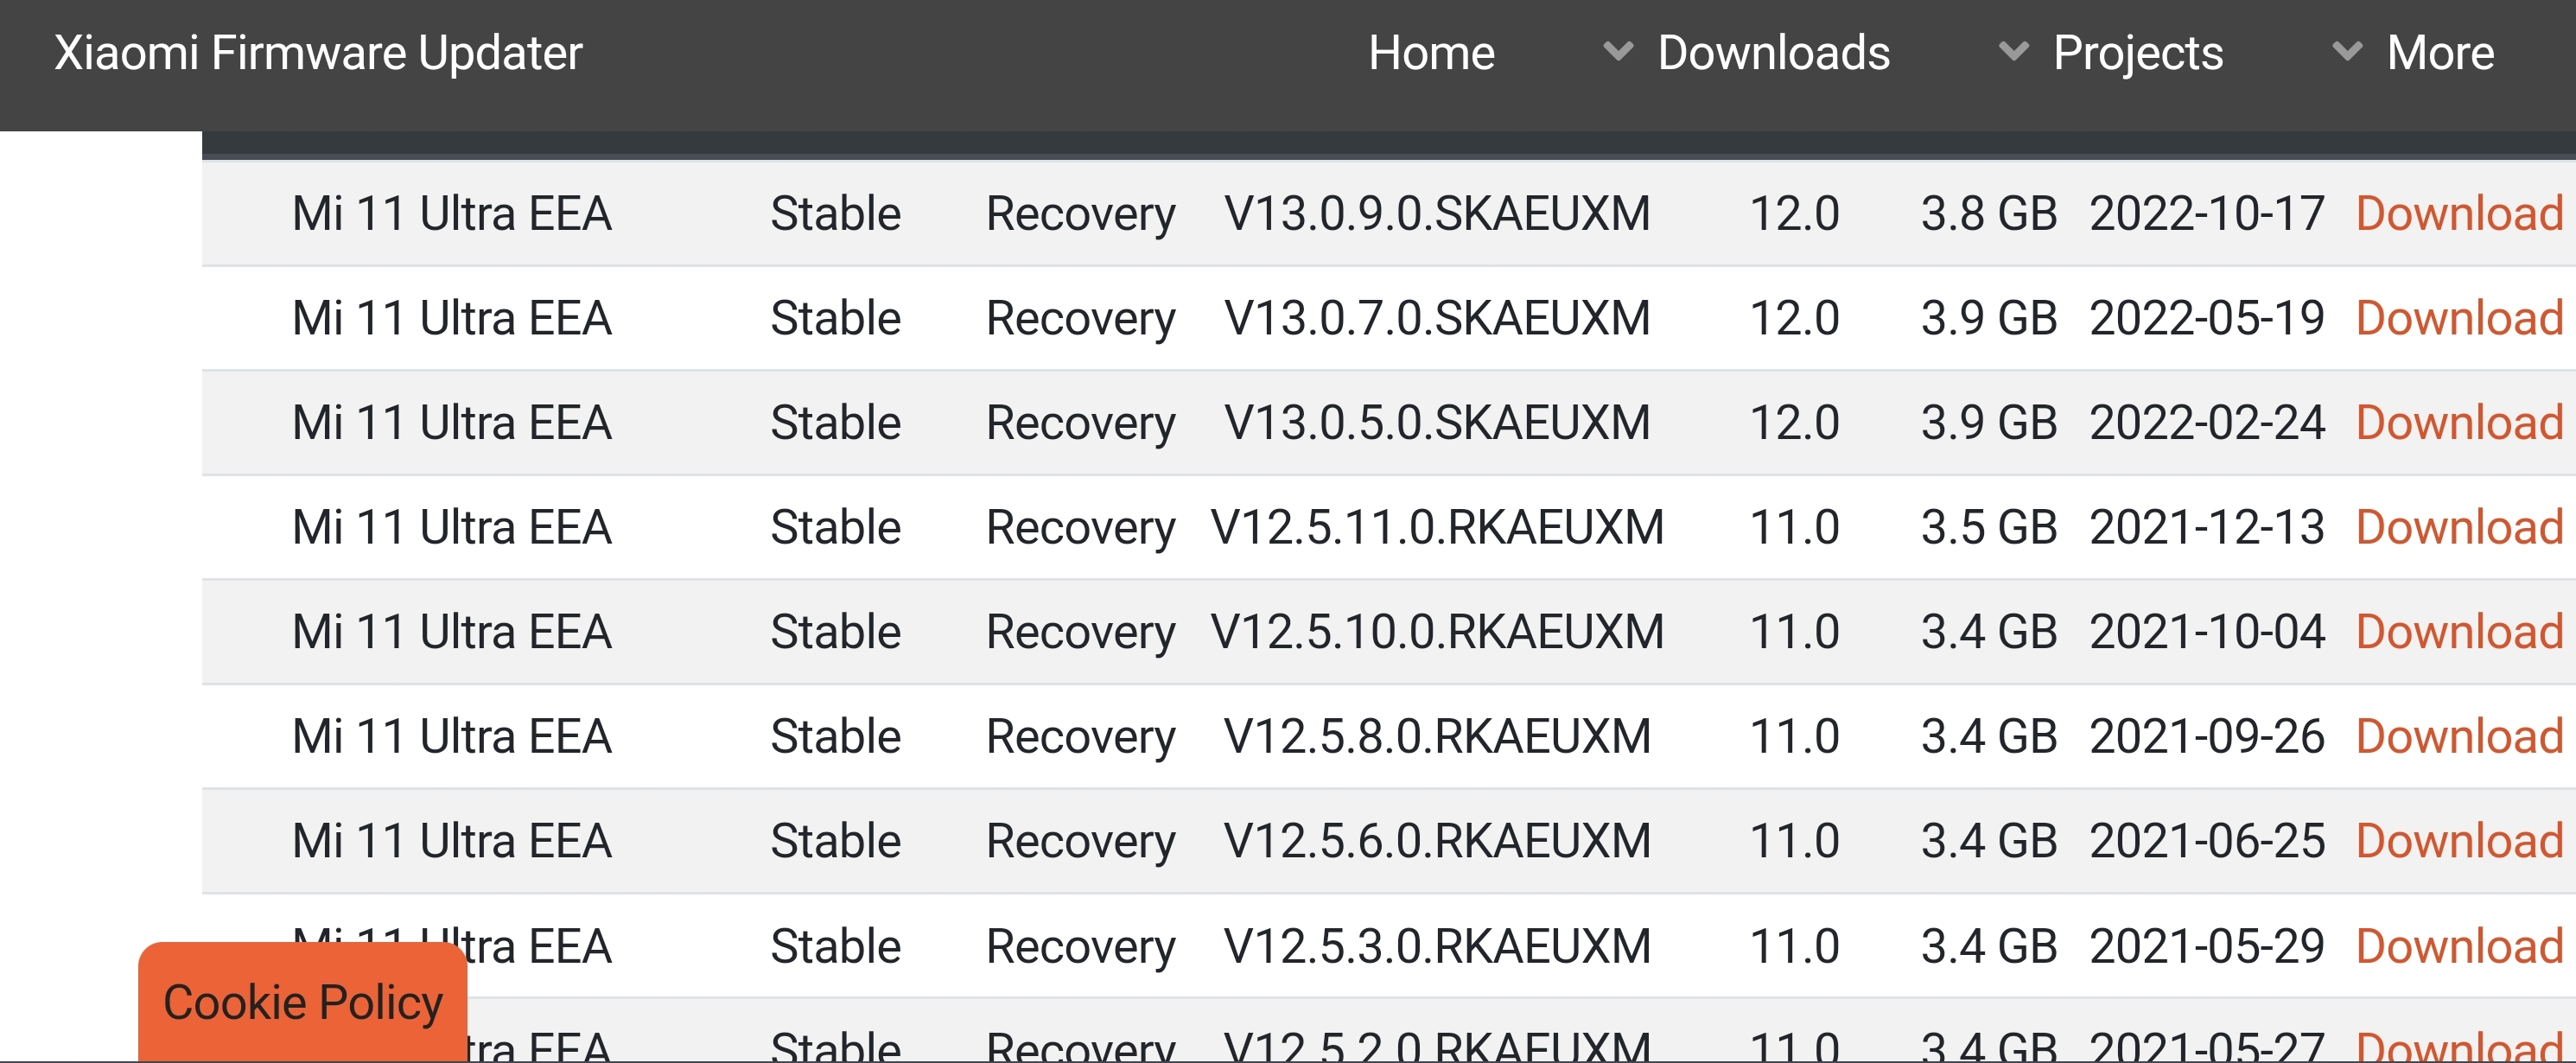Select the 2021-12-13 date cell

(x=2207, y=528)
